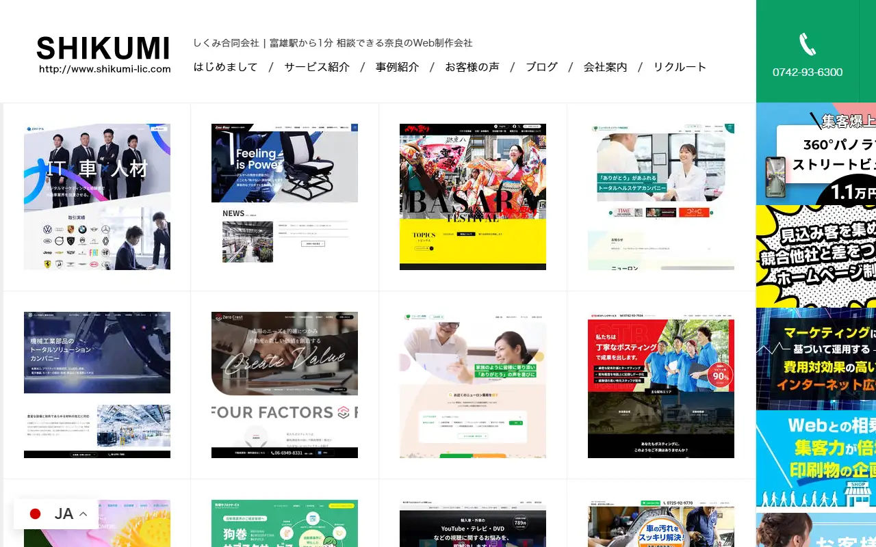The image size is (876, 547).
Task: Open the Zero Crest Create Value thumbnail
Action: click(285, 385)
